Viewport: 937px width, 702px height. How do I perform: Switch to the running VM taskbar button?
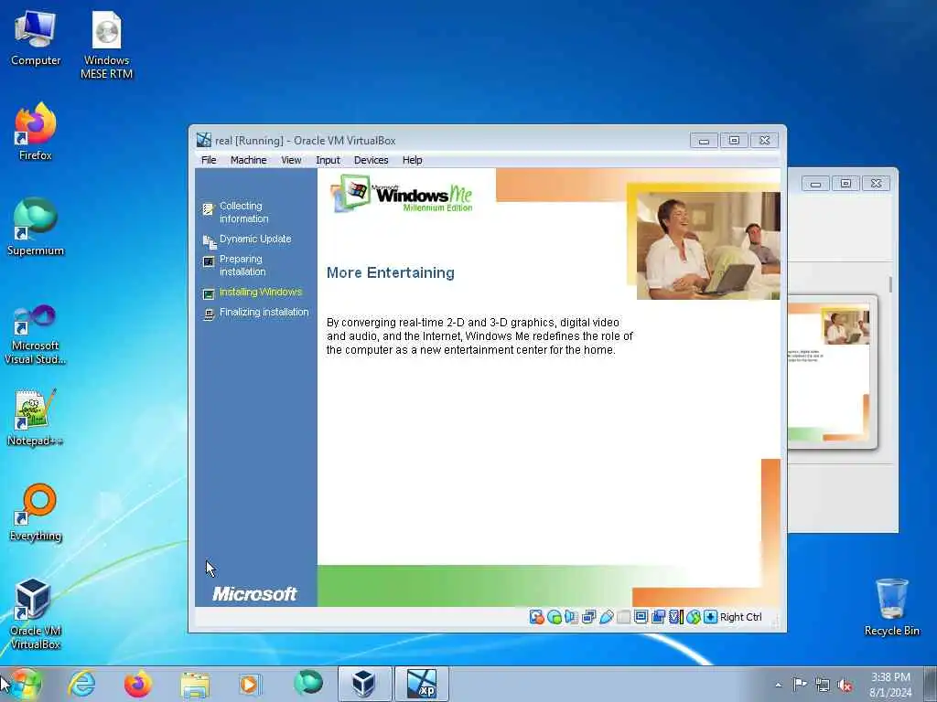421,684
